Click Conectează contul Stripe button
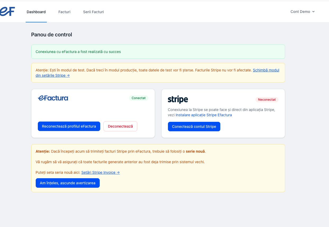 tap(194, 127)
